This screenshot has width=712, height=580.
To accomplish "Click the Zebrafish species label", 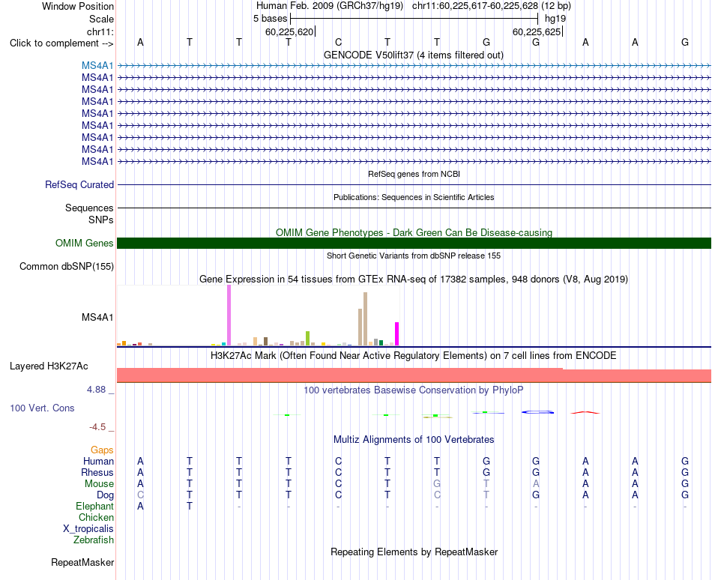I will (94, 540).
